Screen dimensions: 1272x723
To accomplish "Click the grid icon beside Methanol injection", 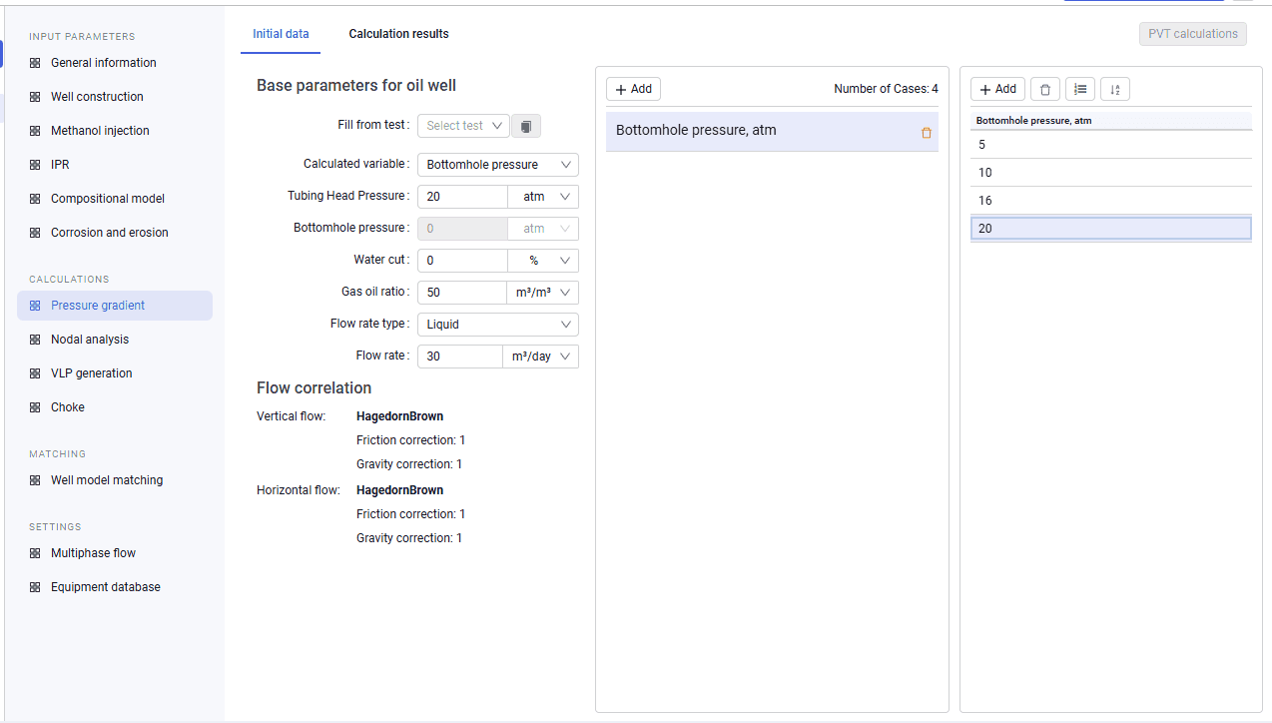I will pyautogui.click(x=35, y=131).
